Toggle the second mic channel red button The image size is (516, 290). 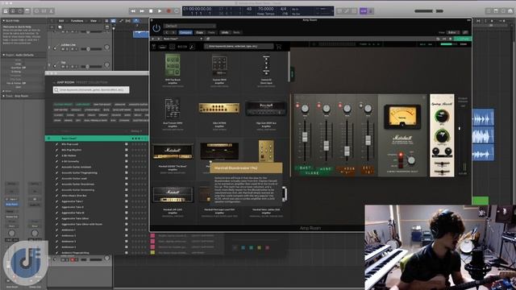coord(319,106)
